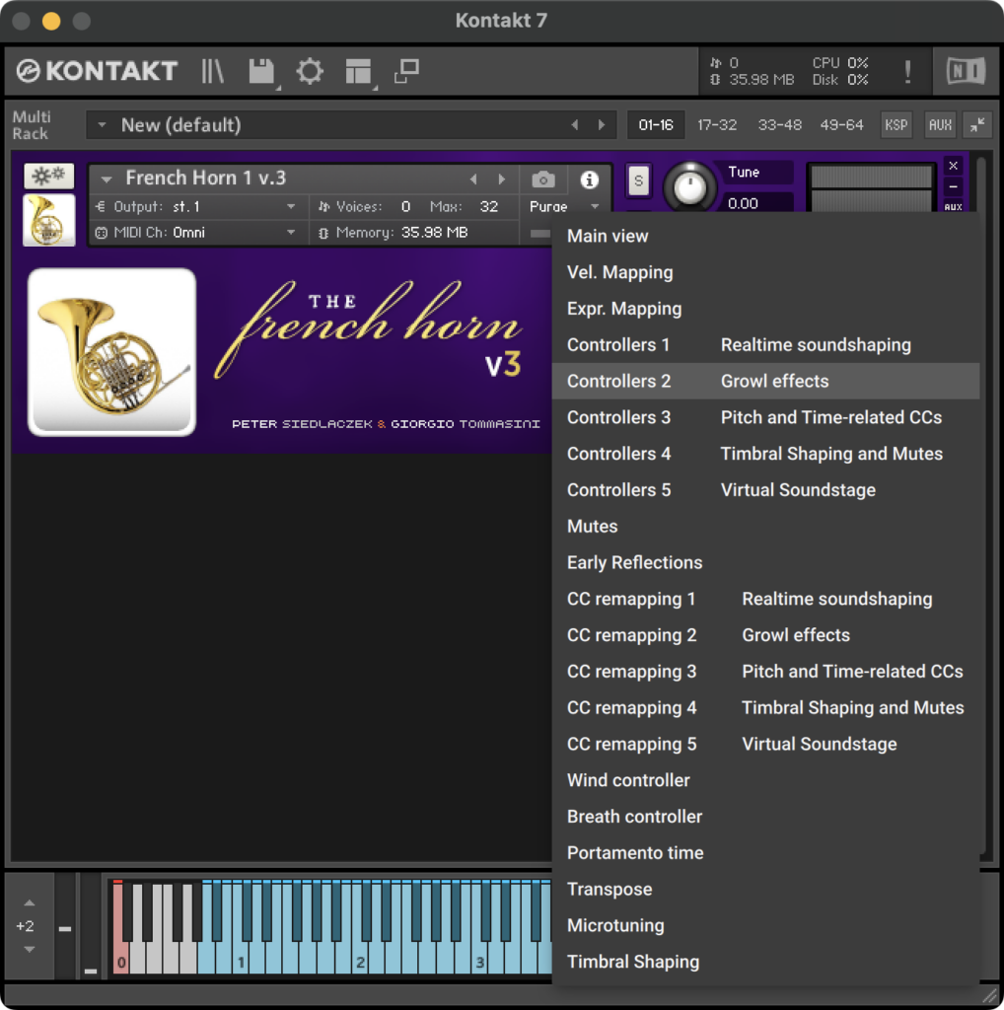Open the settings gear icon
Screen dimensions: 1004x1010
pos(310,71)
